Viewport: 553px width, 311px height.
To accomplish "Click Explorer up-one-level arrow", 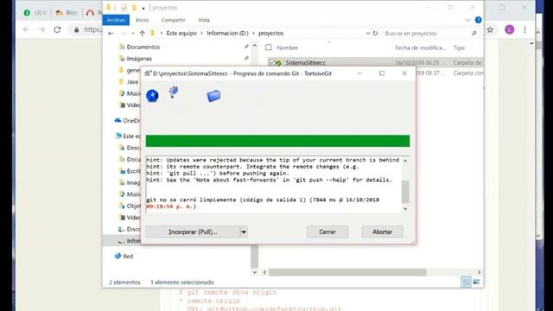I will pos(142,33).
